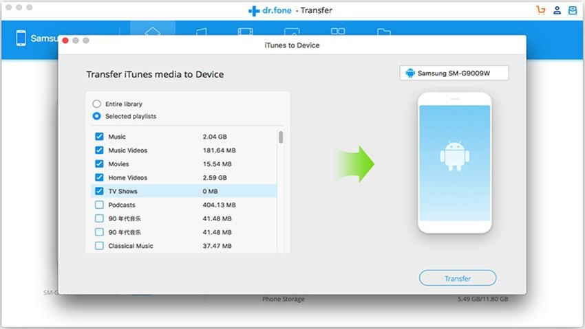The height and width of the screenshot is (329, 585).
Task: Uncheck the Home Videos checkbox
Action: 99,177
